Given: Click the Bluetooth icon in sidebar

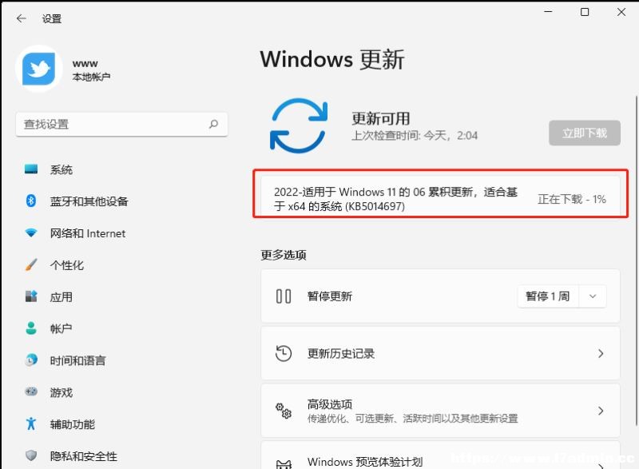Looking at the screenshot, I should pyautogui.click(x=31, y=201).
